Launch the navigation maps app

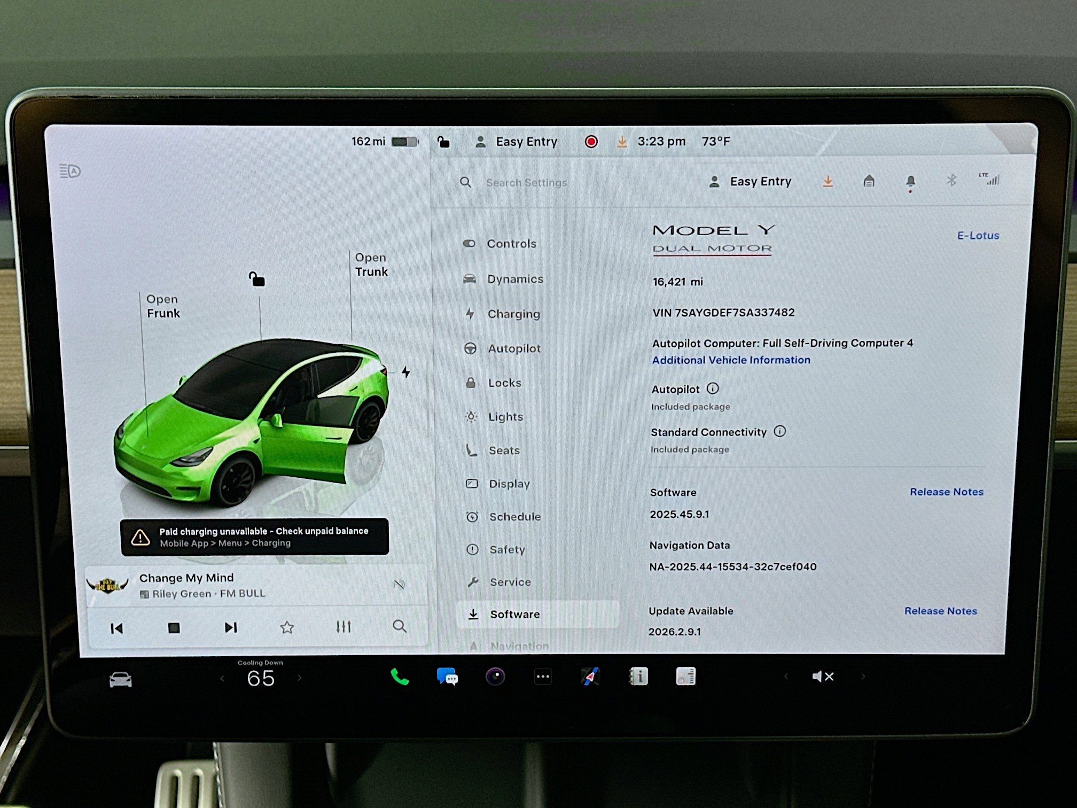click(x=590, y=676)
